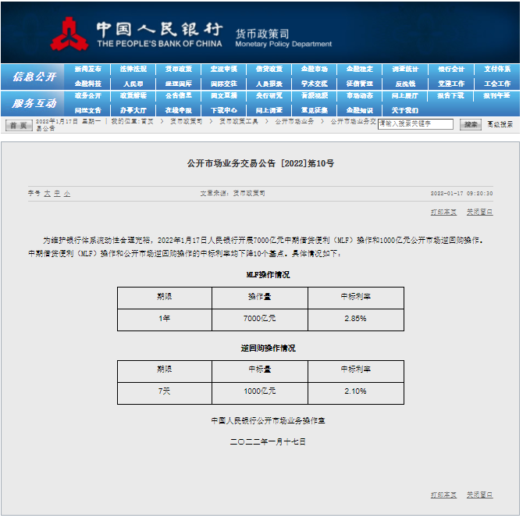Viewport: 523px width, 518px height.
Task: Go to 在线申报
Action: (x=179, y=110)
